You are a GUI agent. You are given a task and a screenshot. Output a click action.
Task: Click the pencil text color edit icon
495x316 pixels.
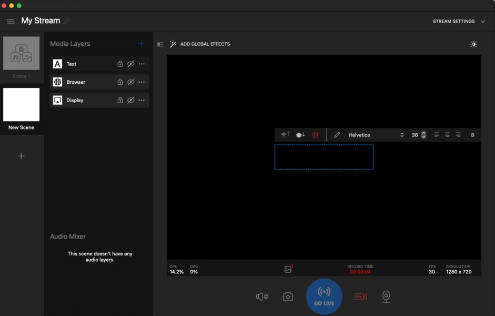click(x=337, y=135)
